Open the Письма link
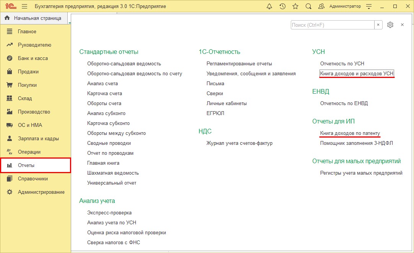Screen dimensions: 414x253 click(215, 83)
